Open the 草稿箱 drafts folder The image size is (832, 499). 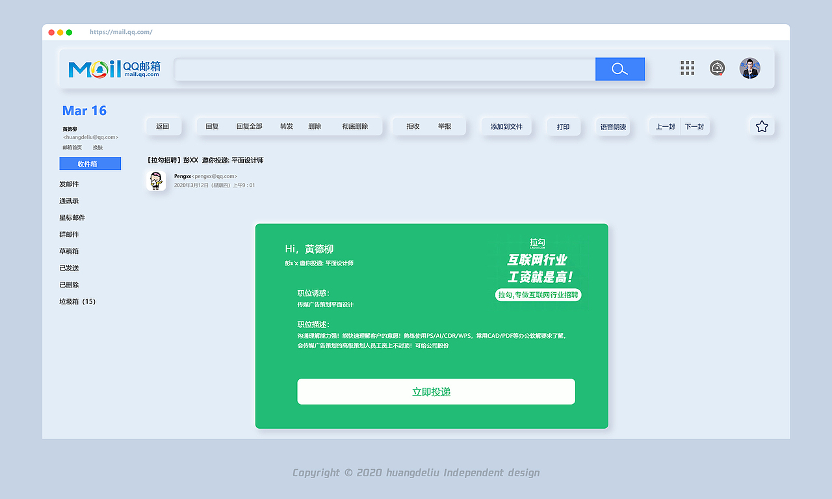[x=69, y=251]
